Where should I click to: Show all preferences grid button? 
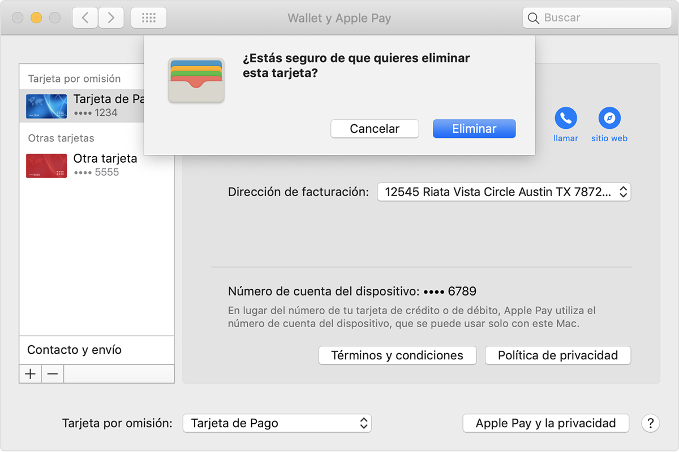click(149, 18)
